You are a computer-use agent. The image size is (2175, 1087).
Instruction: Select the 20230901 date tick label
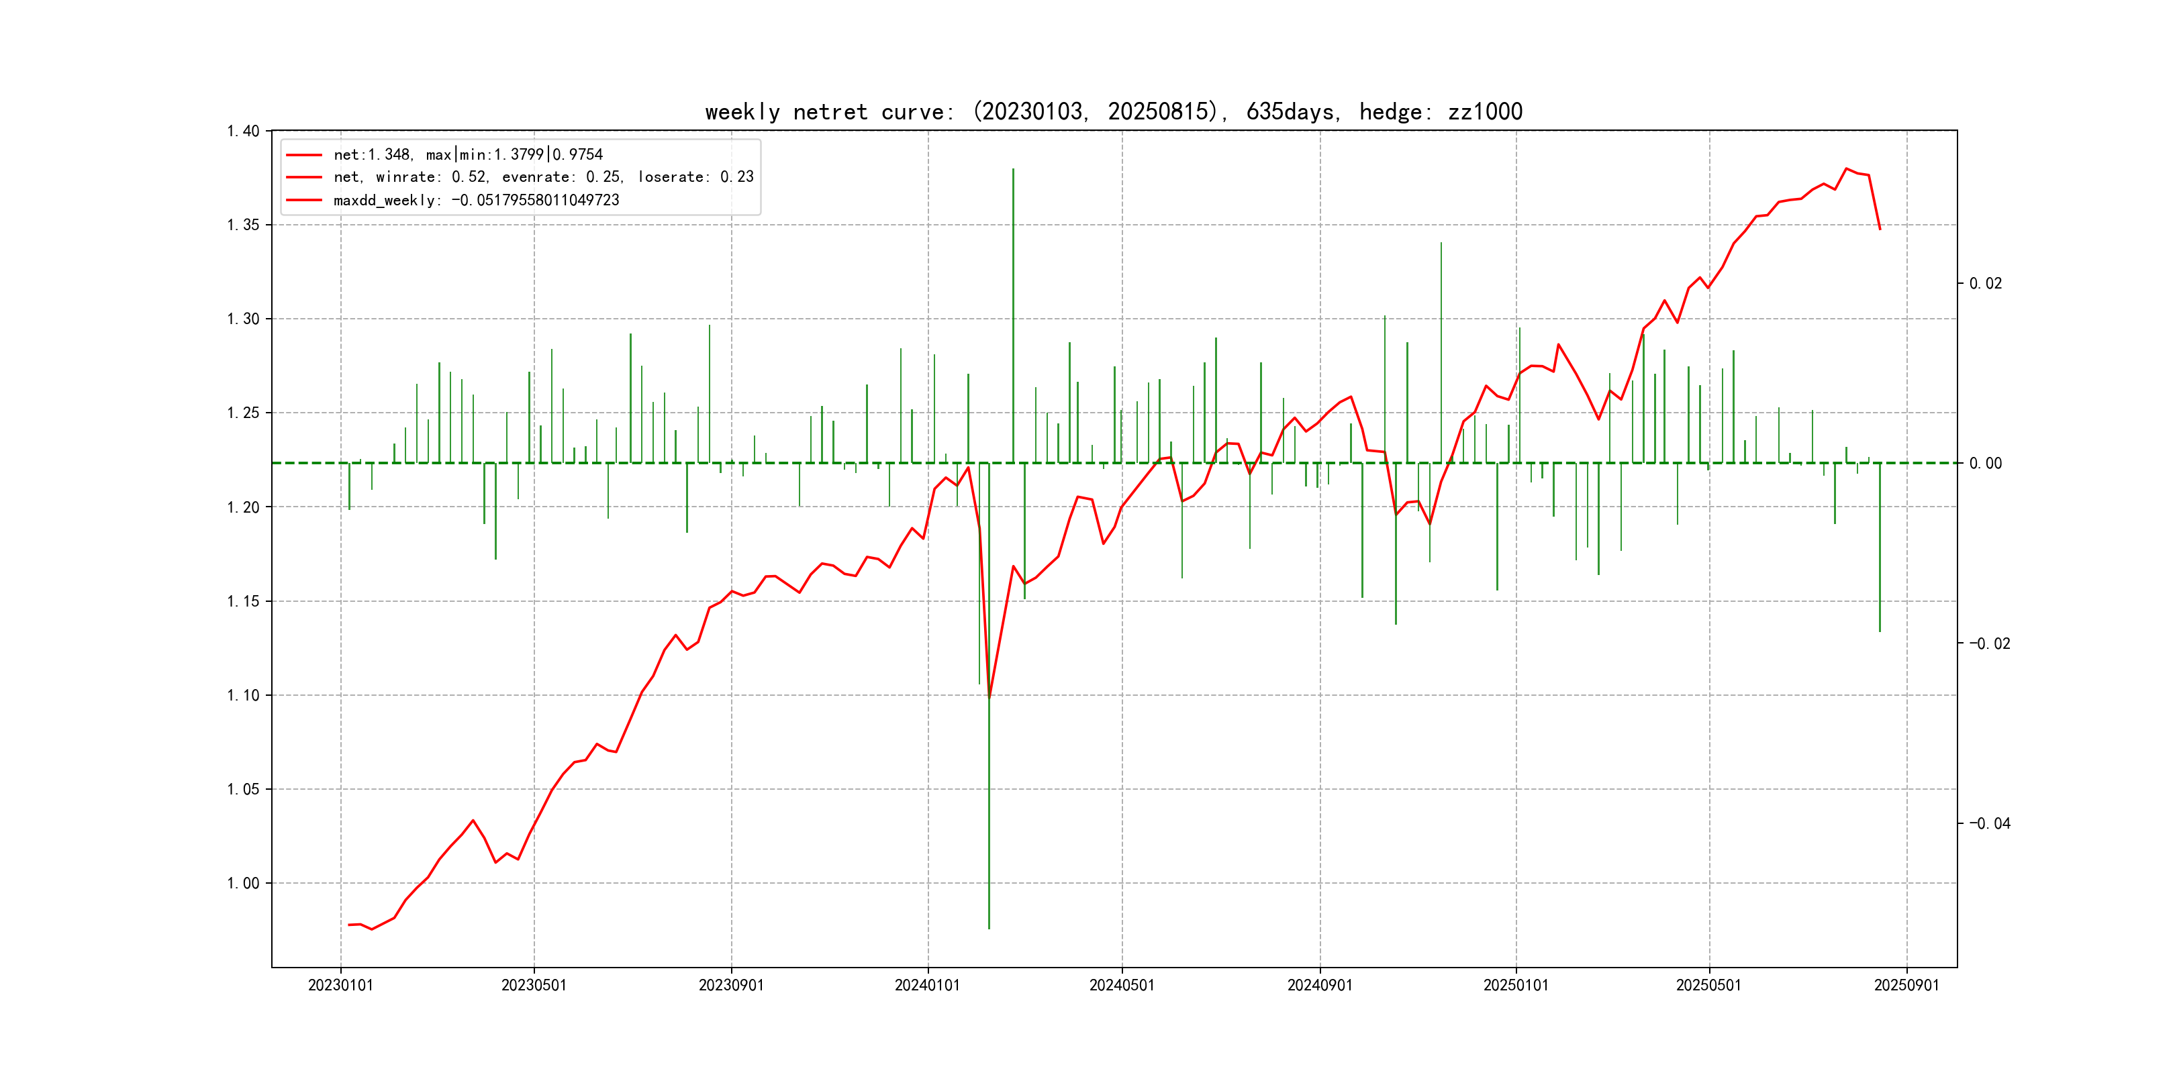click(x=731, y=985)
